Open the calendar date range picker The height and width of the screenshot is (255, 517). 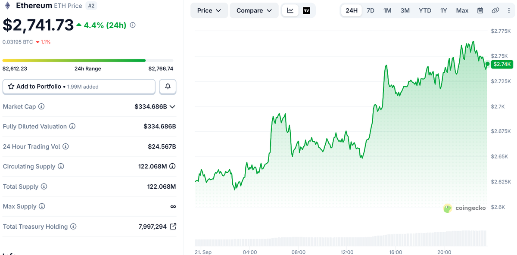tap(480, 10)
